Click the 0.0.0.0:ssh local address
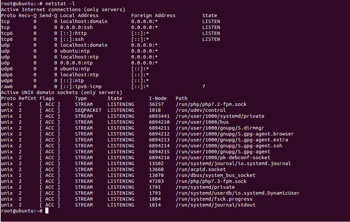The width and height of the screenshot is (350, 222). (76, 27)
